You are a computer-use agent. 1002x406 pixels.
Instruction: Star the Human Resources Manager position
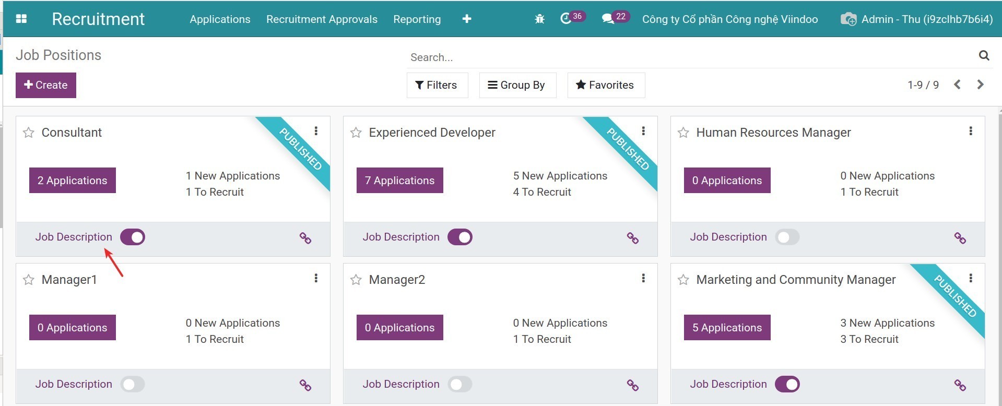point(683,133)
